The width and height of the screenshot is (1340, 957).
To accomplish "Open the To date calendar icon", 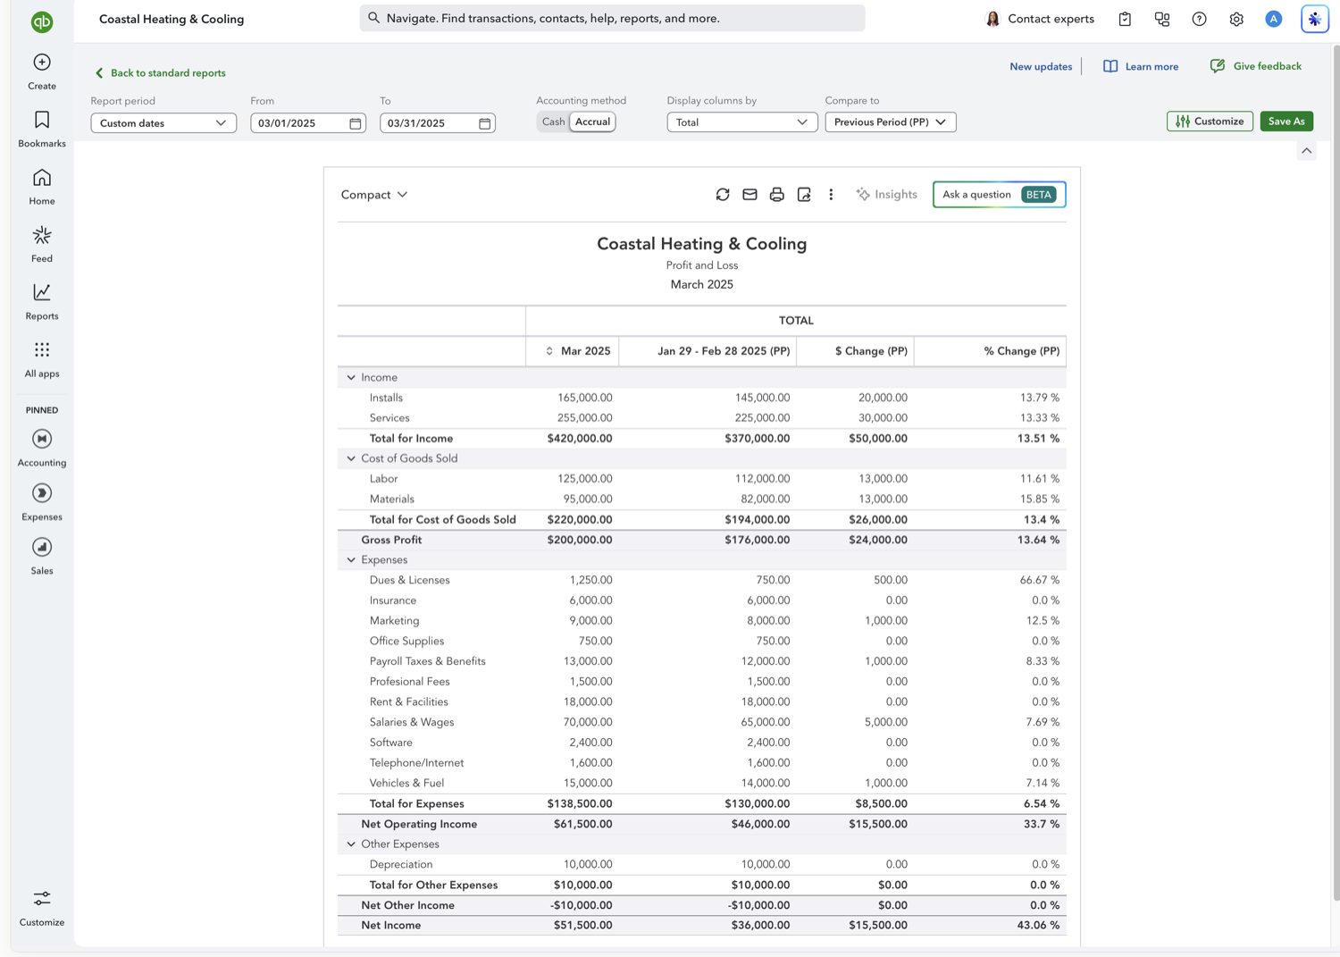I will tap(485, 123).
